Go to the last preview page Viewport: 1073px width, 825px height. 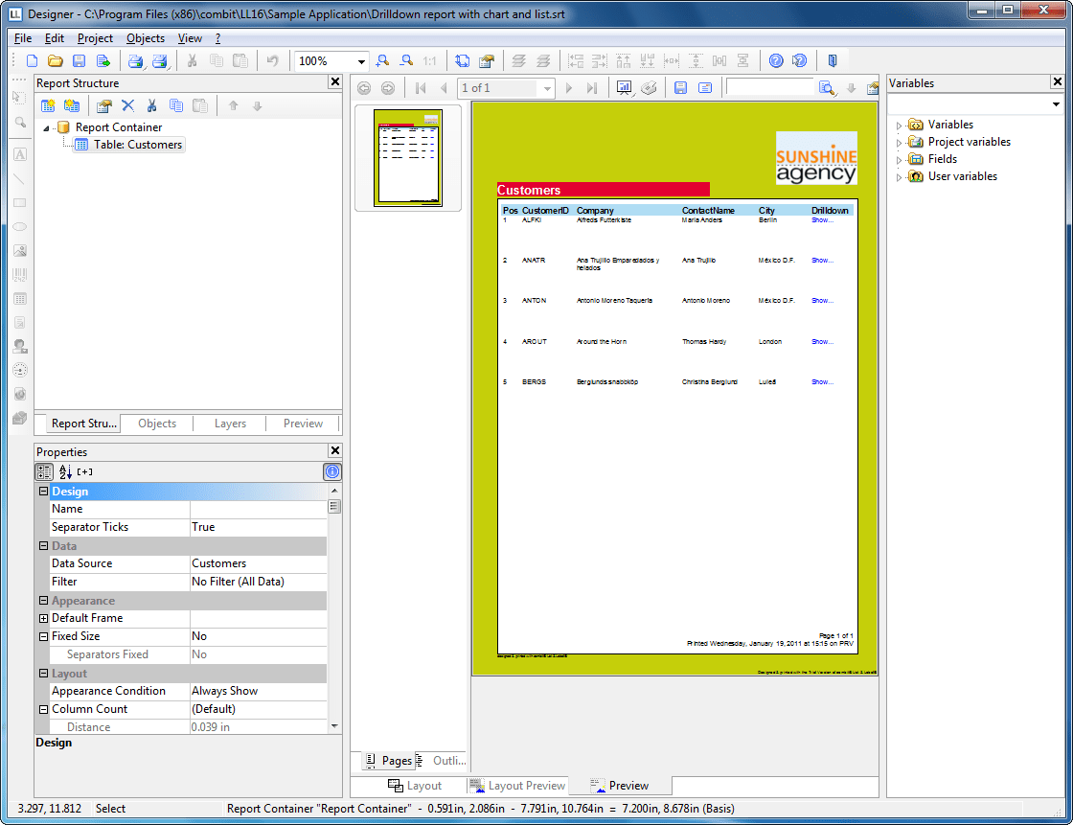pos(592,88)
